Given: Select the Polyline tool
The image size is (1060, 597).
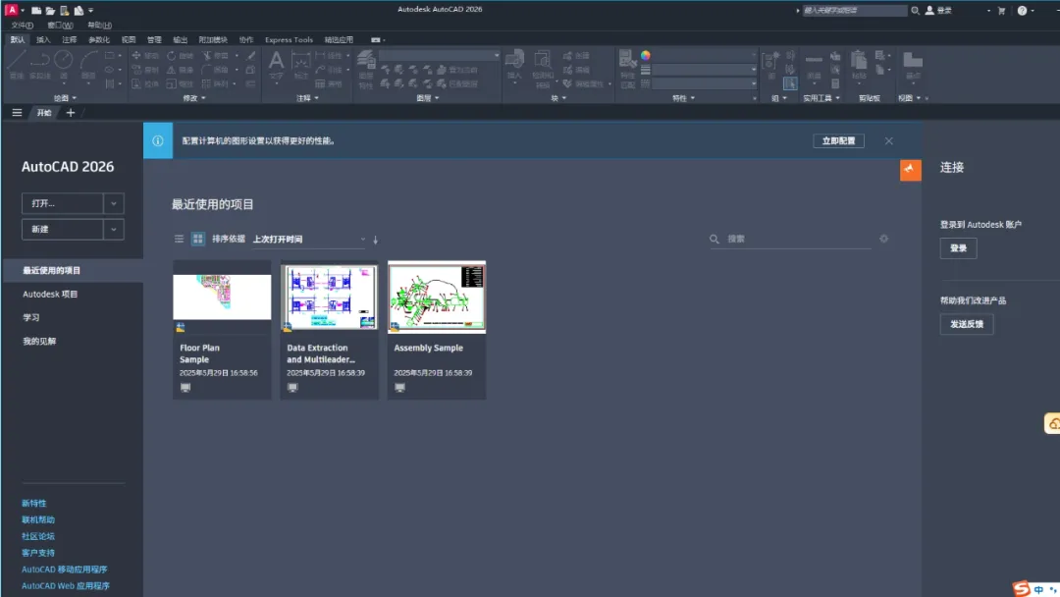Looking at the screenshot, I should pos(40,65).
